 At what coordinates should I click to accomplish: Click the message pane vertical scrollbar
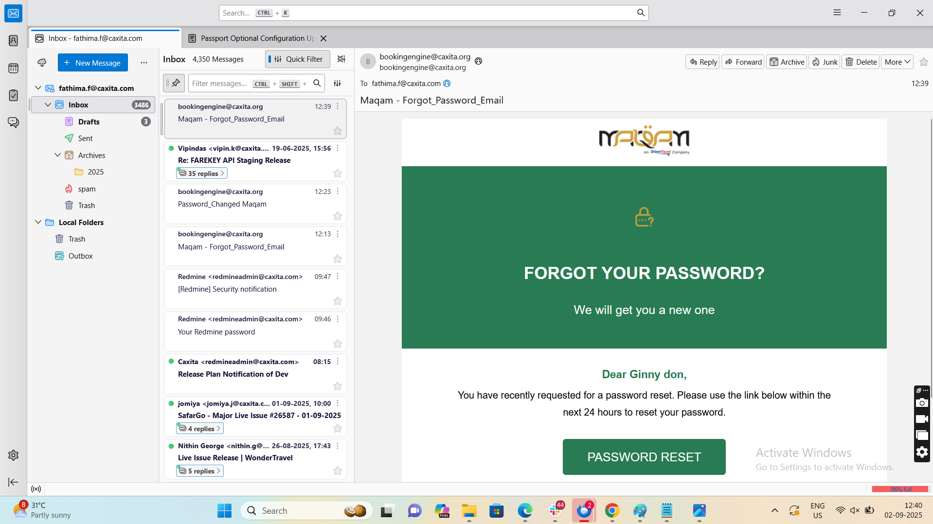(x=931, y=253)
